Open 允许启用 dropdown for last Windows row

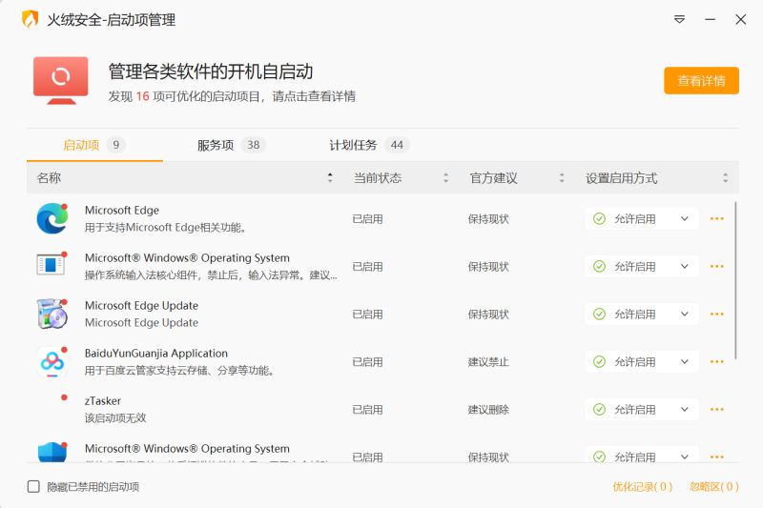[x=641, y=456]
